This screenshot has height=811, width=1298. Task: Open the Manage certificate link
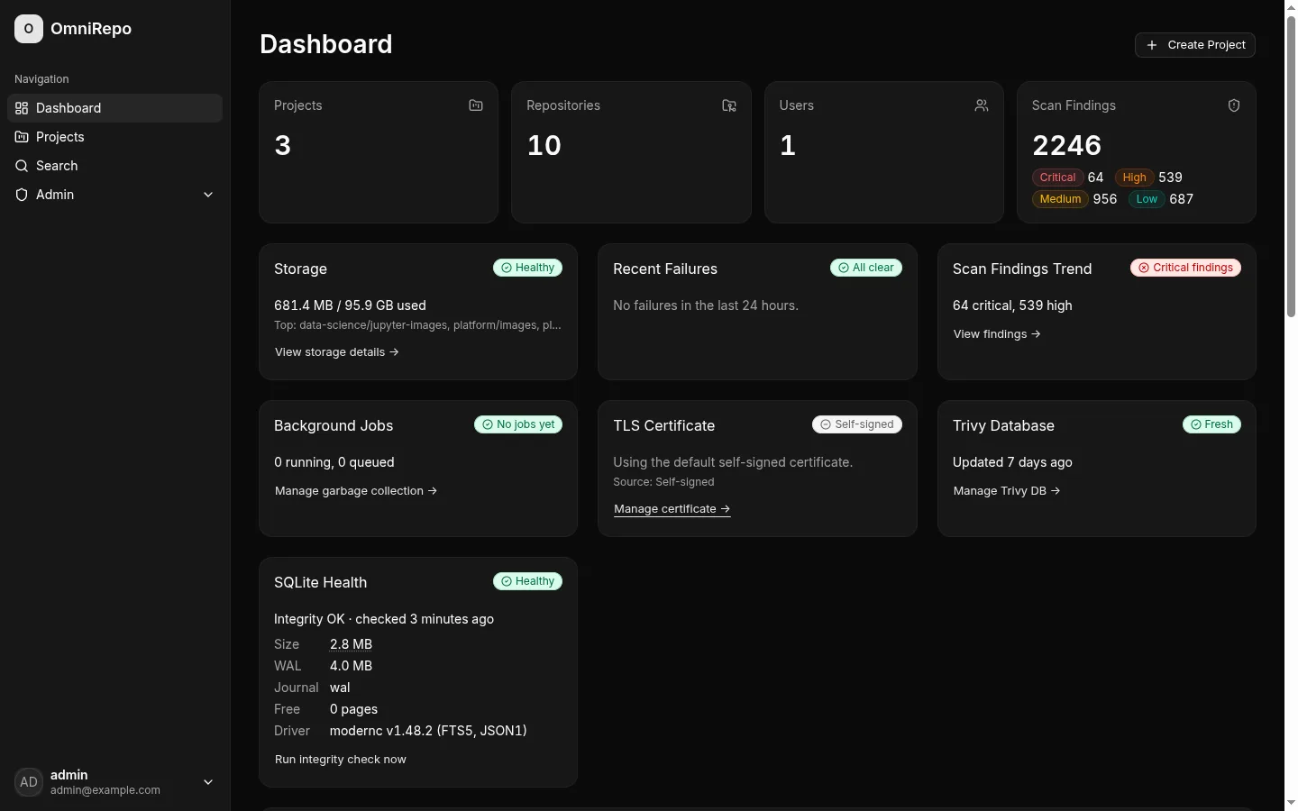click(x=672, y=509)
